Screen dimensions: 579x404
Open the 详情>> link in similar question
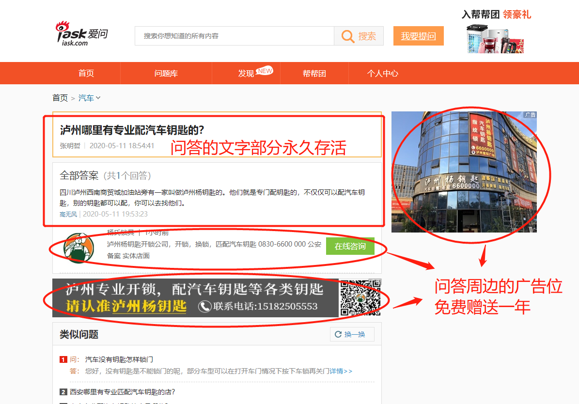(x=341, y=371)
